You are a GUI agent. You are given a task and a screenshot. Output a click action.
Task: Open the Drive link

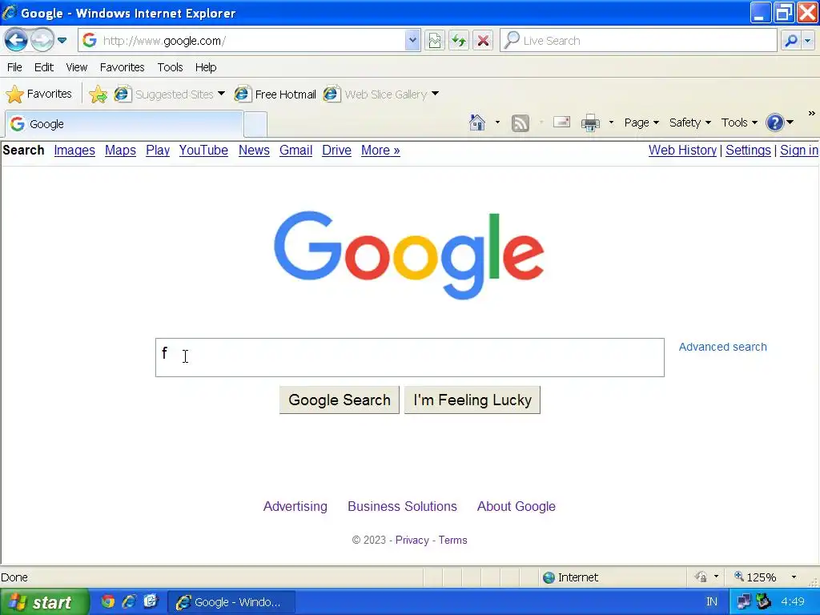[x=336, y=150]
